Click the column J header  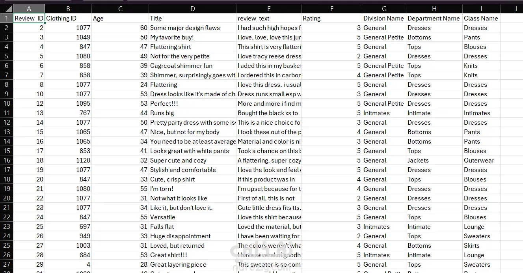(x=516, y=8)
